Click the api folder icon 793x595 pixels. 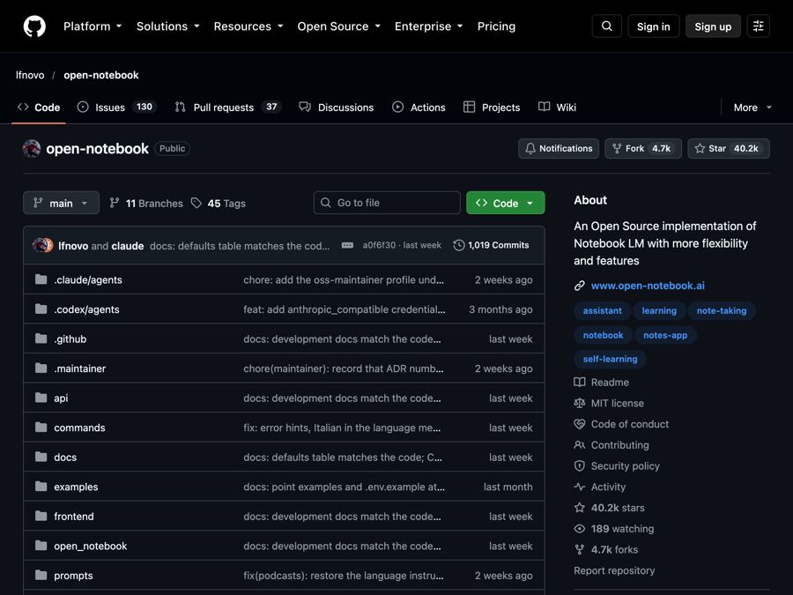tap(41, 398)
